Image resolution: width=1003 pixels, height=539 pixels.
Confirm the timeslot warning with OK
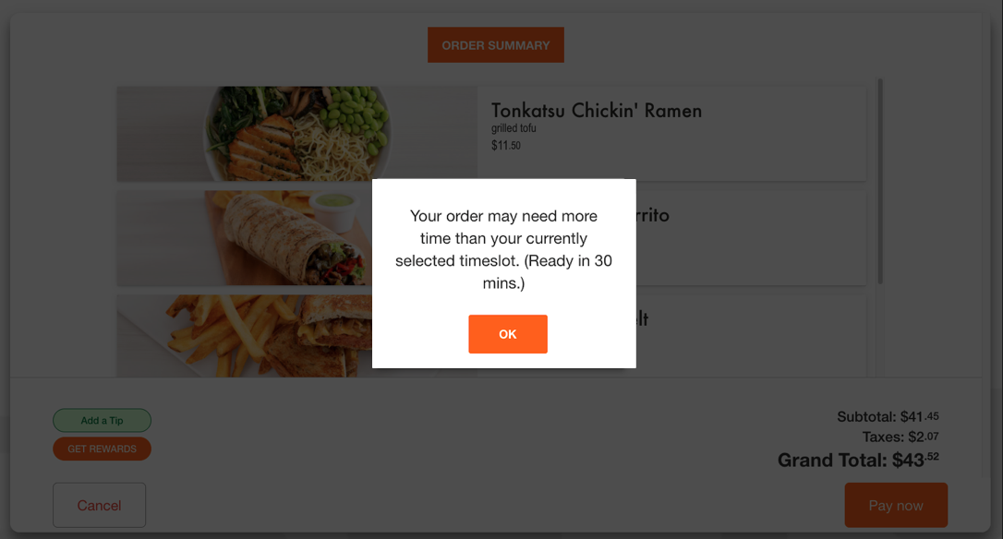click(507, 334)
